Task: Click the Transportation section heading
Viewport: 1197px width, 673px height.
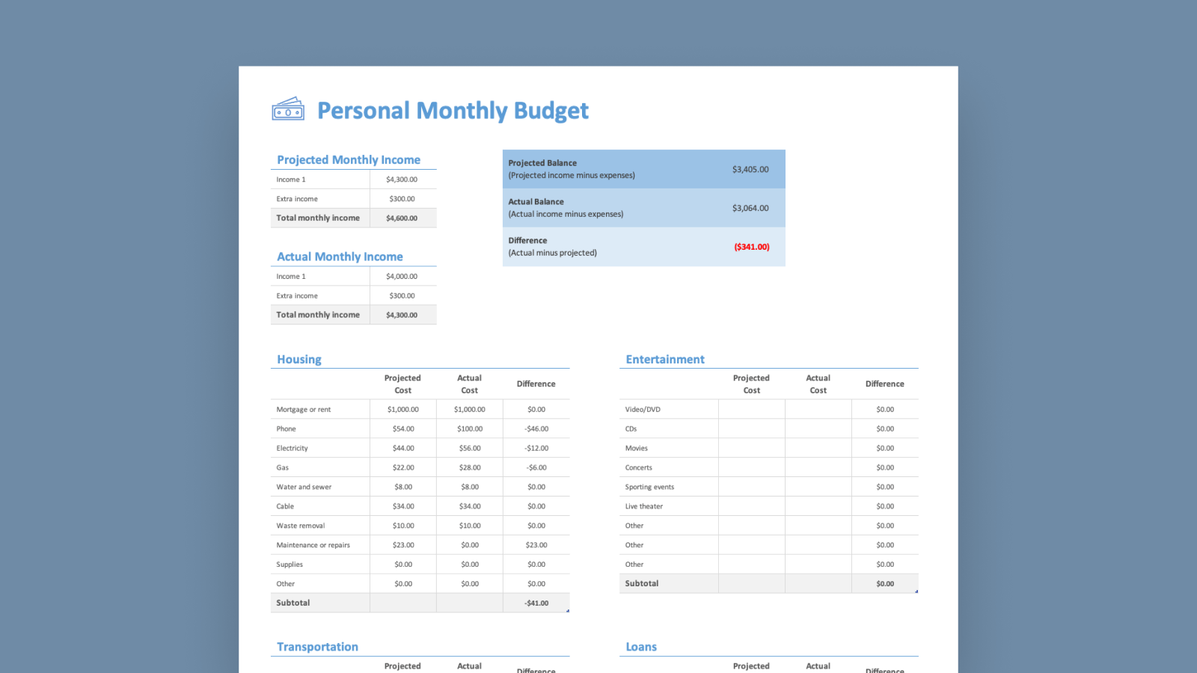Action: [x=317, y=647]
